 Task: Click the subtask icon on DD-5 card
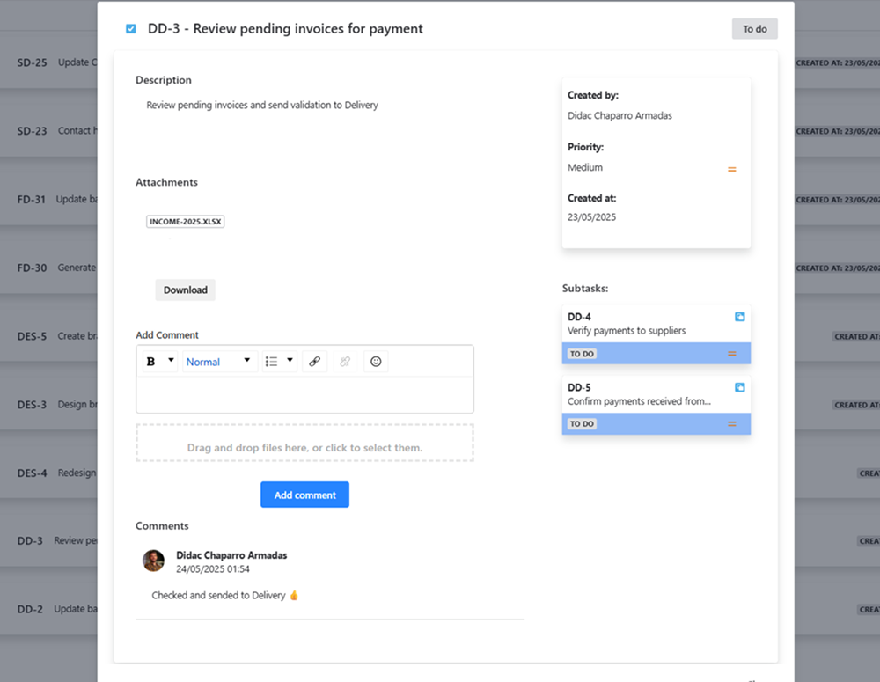tap(740, 387)
